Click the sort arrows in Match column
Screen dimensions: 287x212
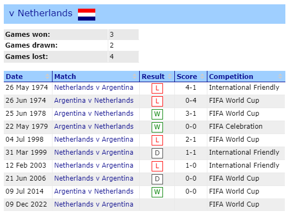134,76
